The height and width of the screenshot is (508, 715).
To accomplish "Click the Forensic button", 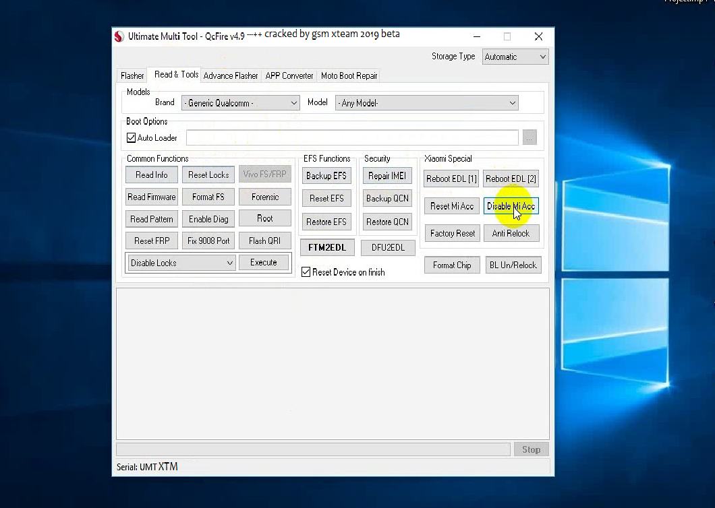I will coord(265,197).
